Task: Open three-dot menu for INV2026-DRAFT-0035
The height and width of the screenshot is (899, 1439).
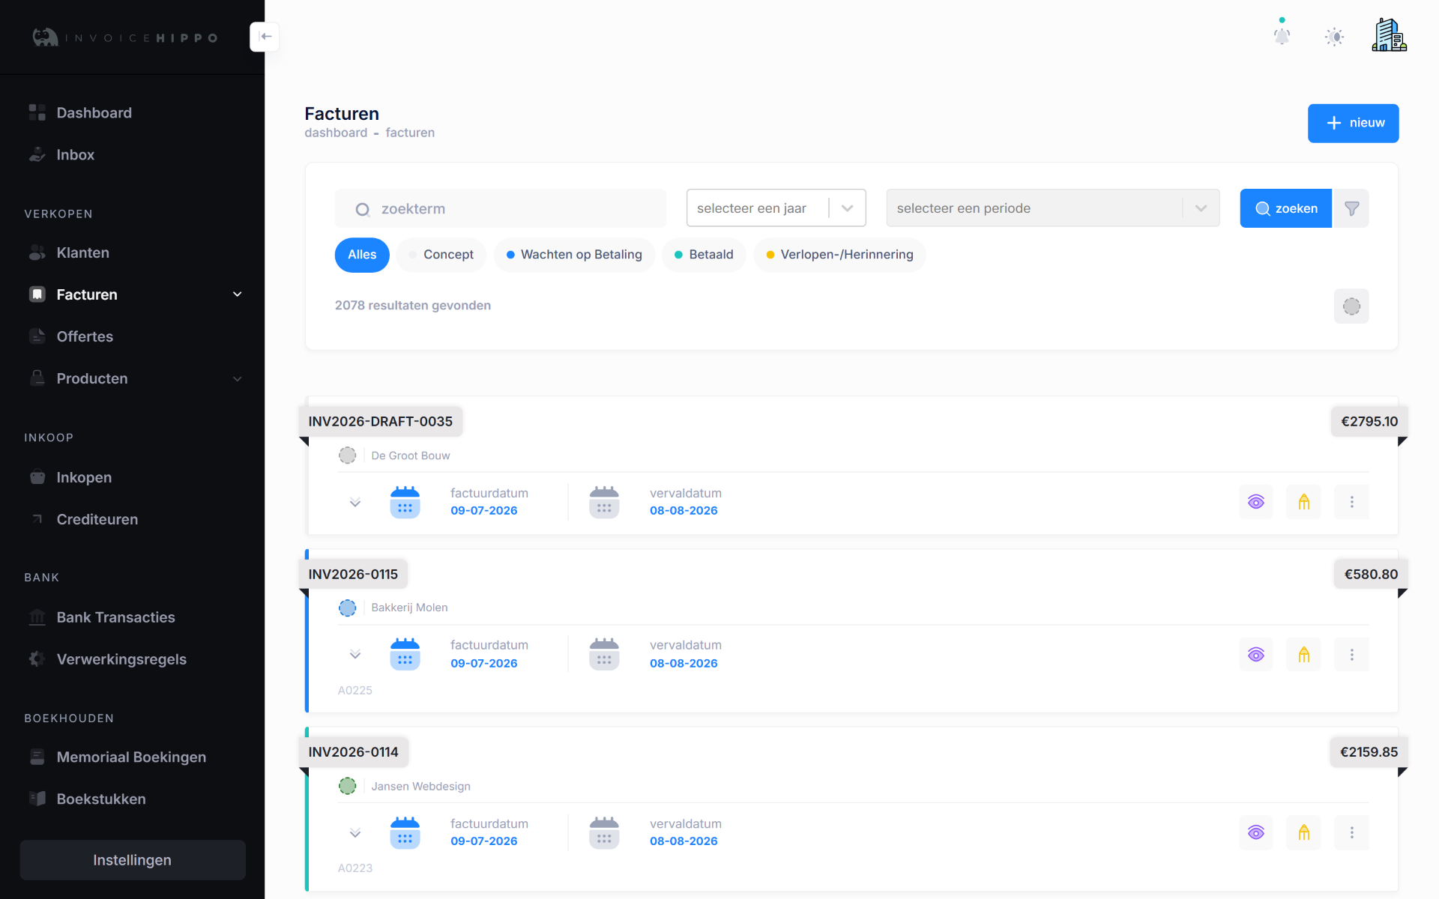Action: click(1351, 502)
